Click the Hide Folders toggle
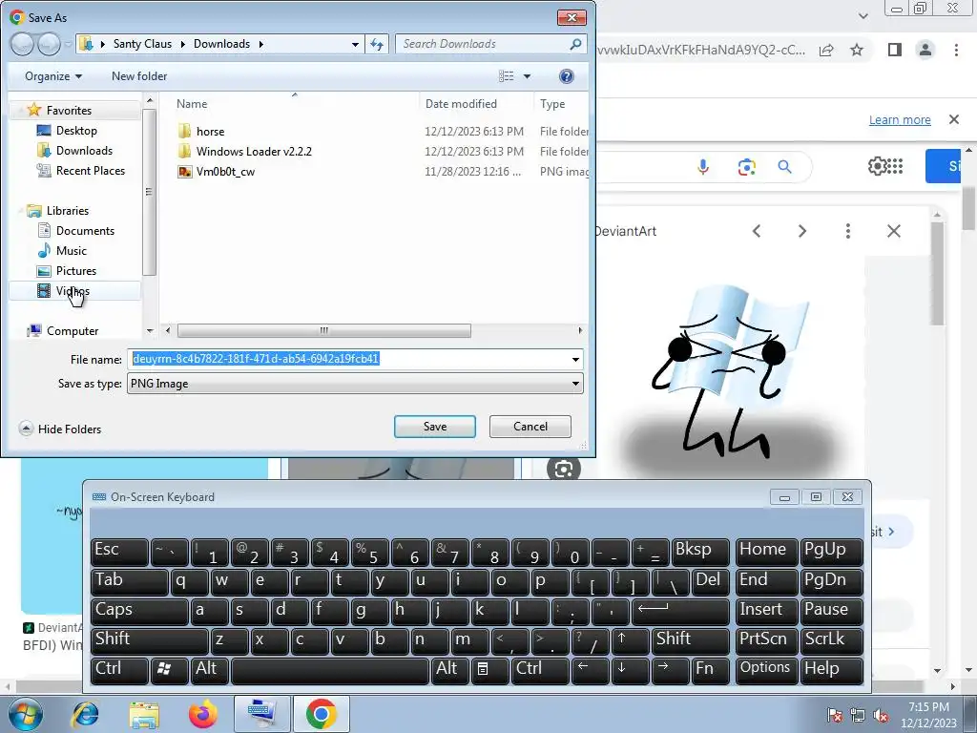Viewport: 977px width, 733px height. tap(60, 429)
